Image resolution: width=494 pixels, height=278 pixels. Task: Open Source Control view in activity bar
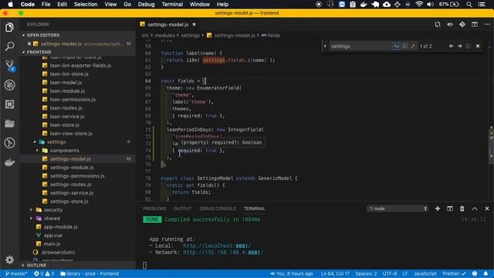pyautogui.click(x=9, y=66)
